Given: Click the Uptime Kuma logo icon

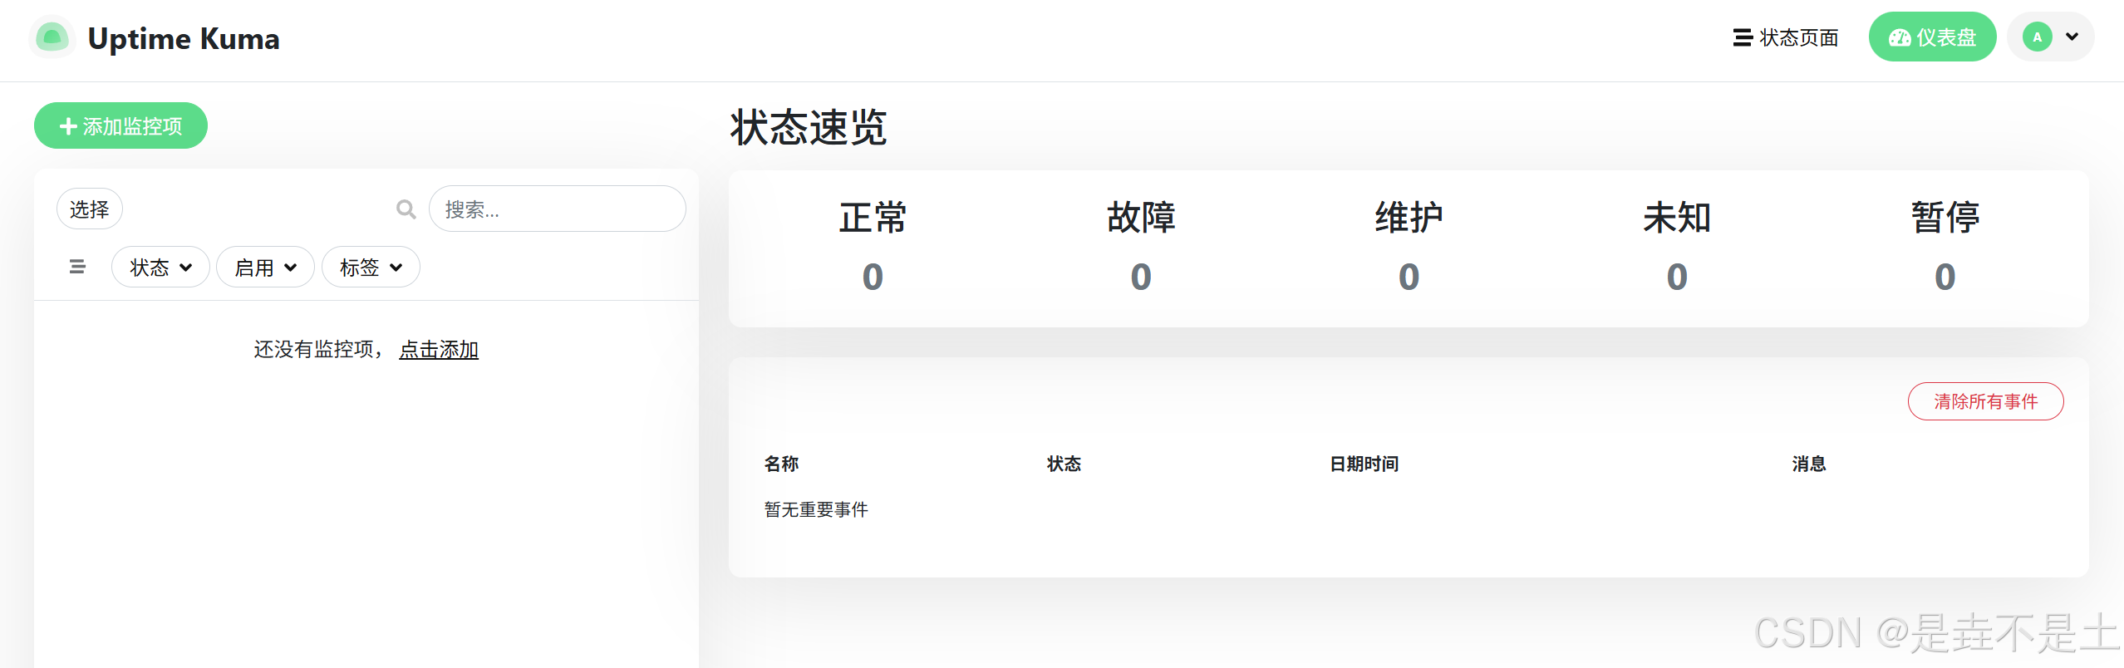Looking at the screenshot, I should click(52, 37).
